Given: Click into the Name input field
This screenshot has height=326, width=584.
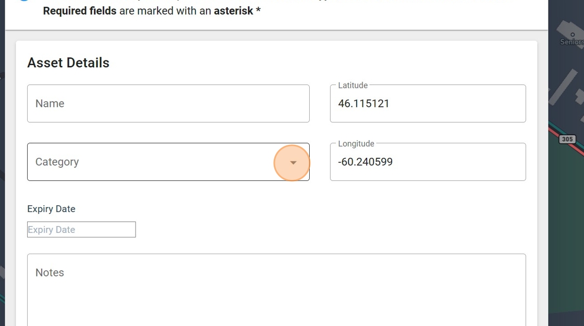Looking at the screenshot, I should pyautogui.click(x=168, y=104).
